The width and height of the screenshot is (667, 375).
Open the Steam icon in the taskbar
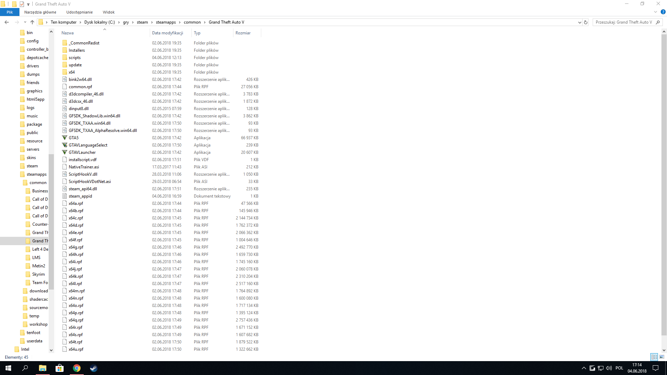pyautogui.click(x=93, y=368)
